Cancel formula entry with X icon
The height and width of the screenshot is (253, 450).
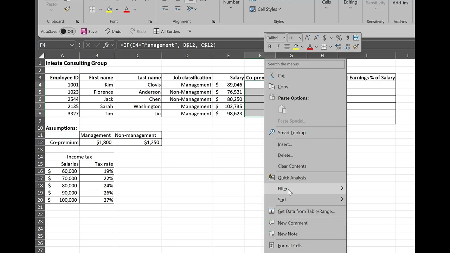pyautogui.click(x=88, y=45)
